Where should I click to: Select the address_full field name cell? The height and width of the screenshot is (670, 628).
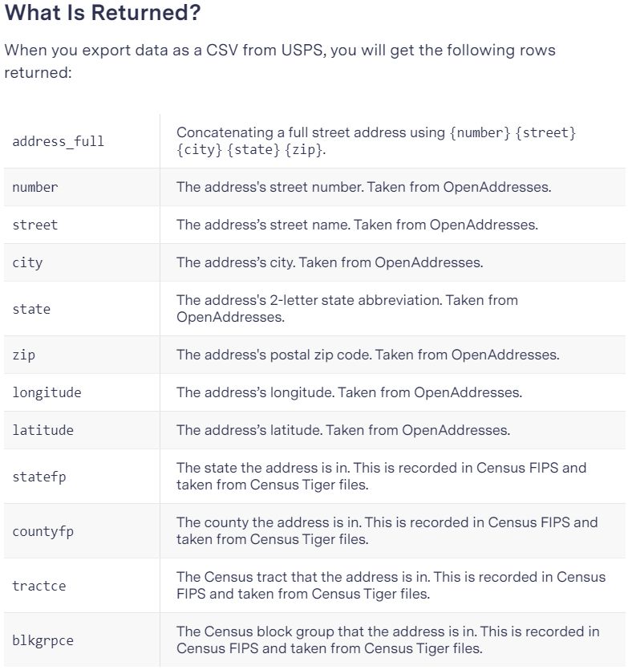point(58,141)
